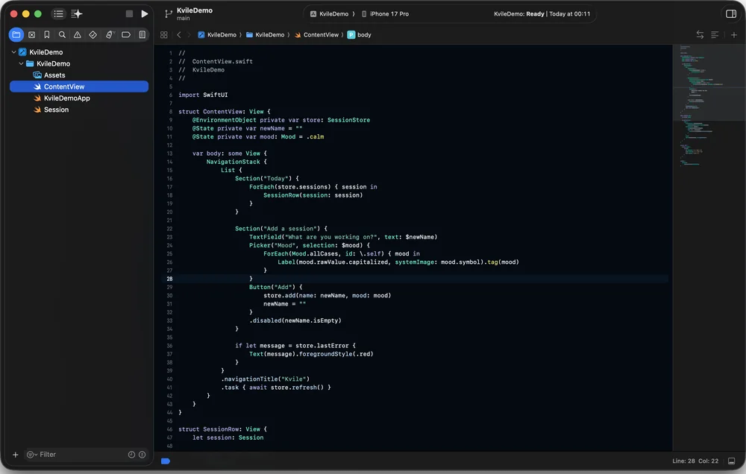Toggle the navigator sidebar list icon
Screen dimensions: 746x474
[58, 13]
